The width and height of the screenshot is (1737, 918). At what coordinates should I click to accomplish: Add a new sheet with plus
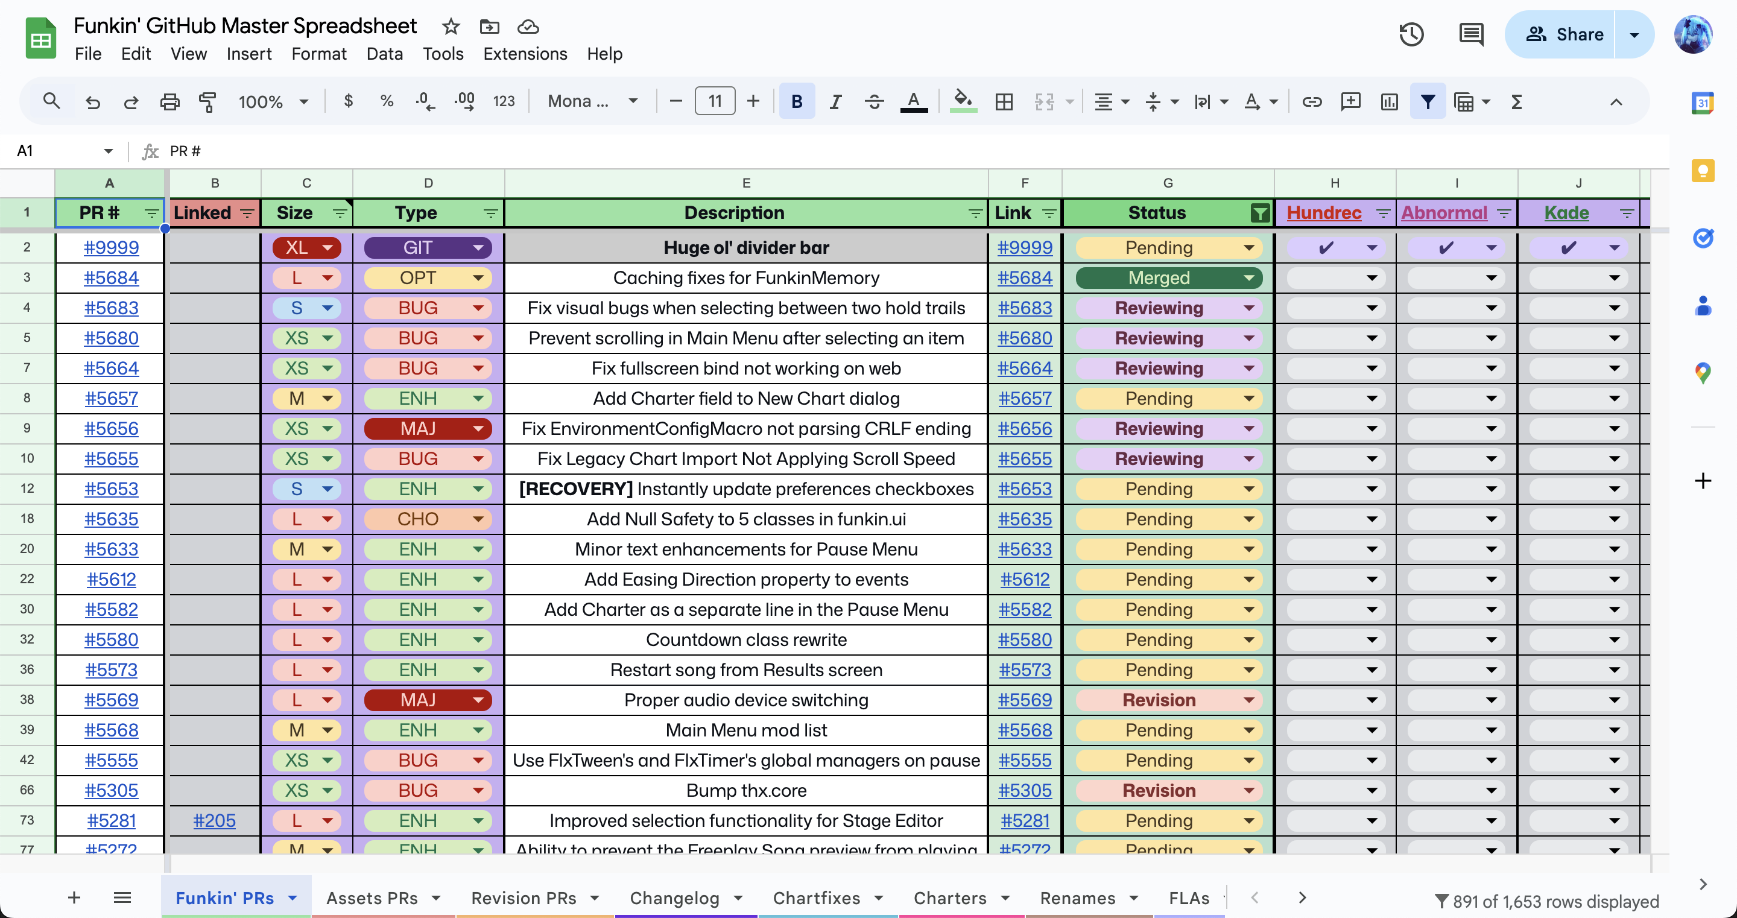[x=74, y=897]
